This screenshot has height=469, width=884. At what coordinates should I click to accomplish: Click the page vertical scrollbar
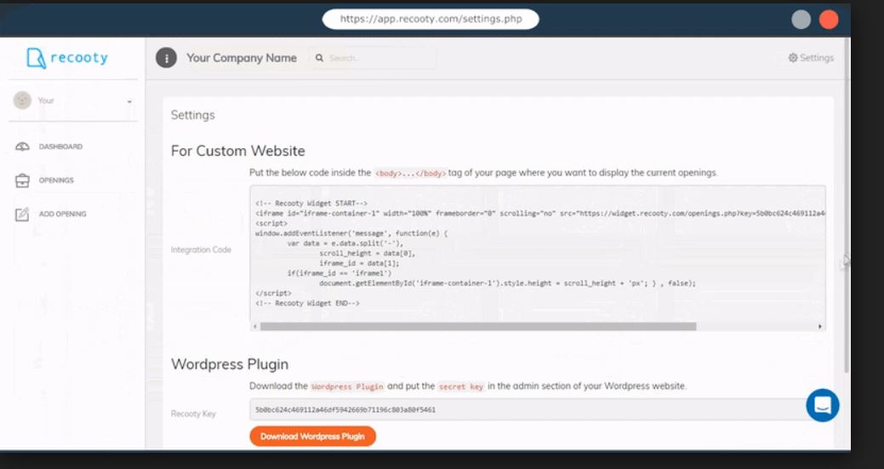click(847, 206)
